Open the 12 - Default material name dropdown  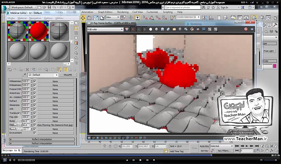[x=43, y=75]
